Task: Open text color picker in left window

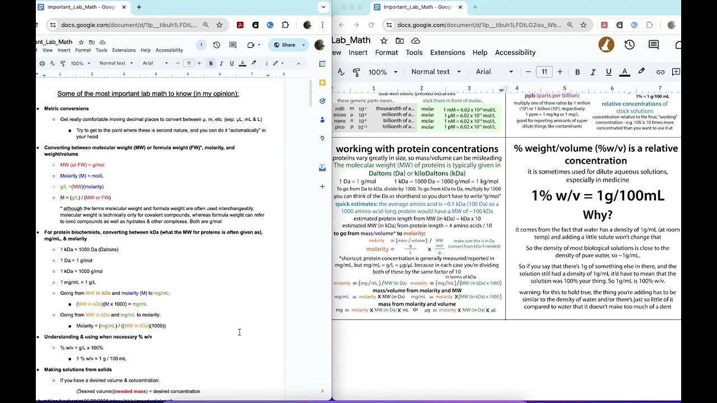Action: (243, 63)
